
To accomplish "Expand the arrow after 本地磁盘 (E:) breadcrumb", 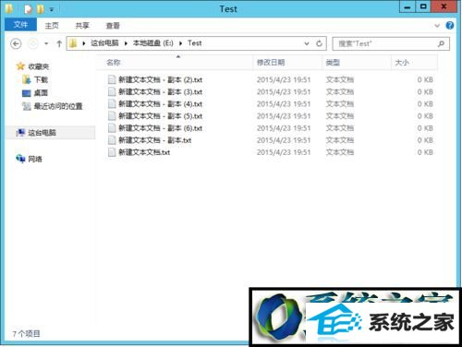I will click(180, 43).
